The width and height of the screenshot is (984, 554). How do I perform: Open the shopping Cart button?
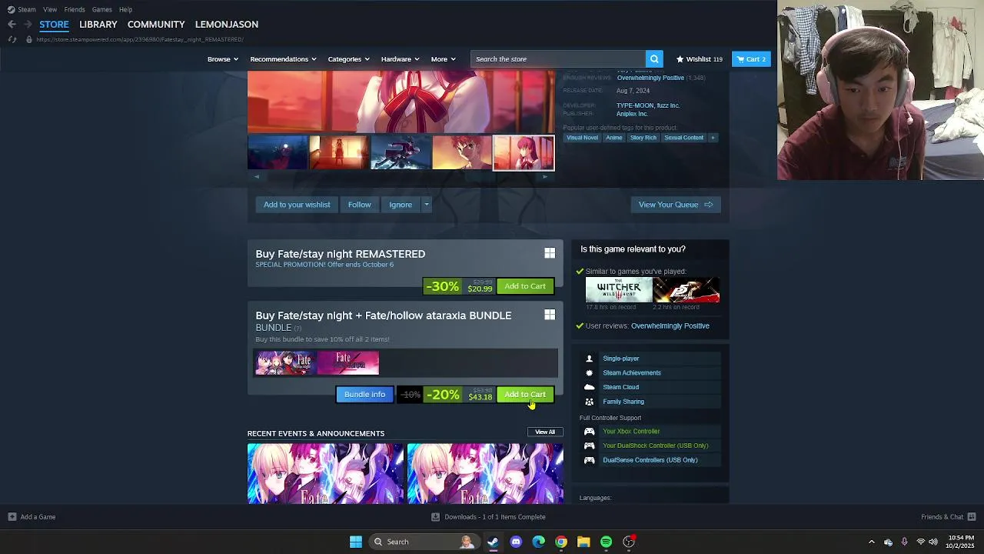751,59
